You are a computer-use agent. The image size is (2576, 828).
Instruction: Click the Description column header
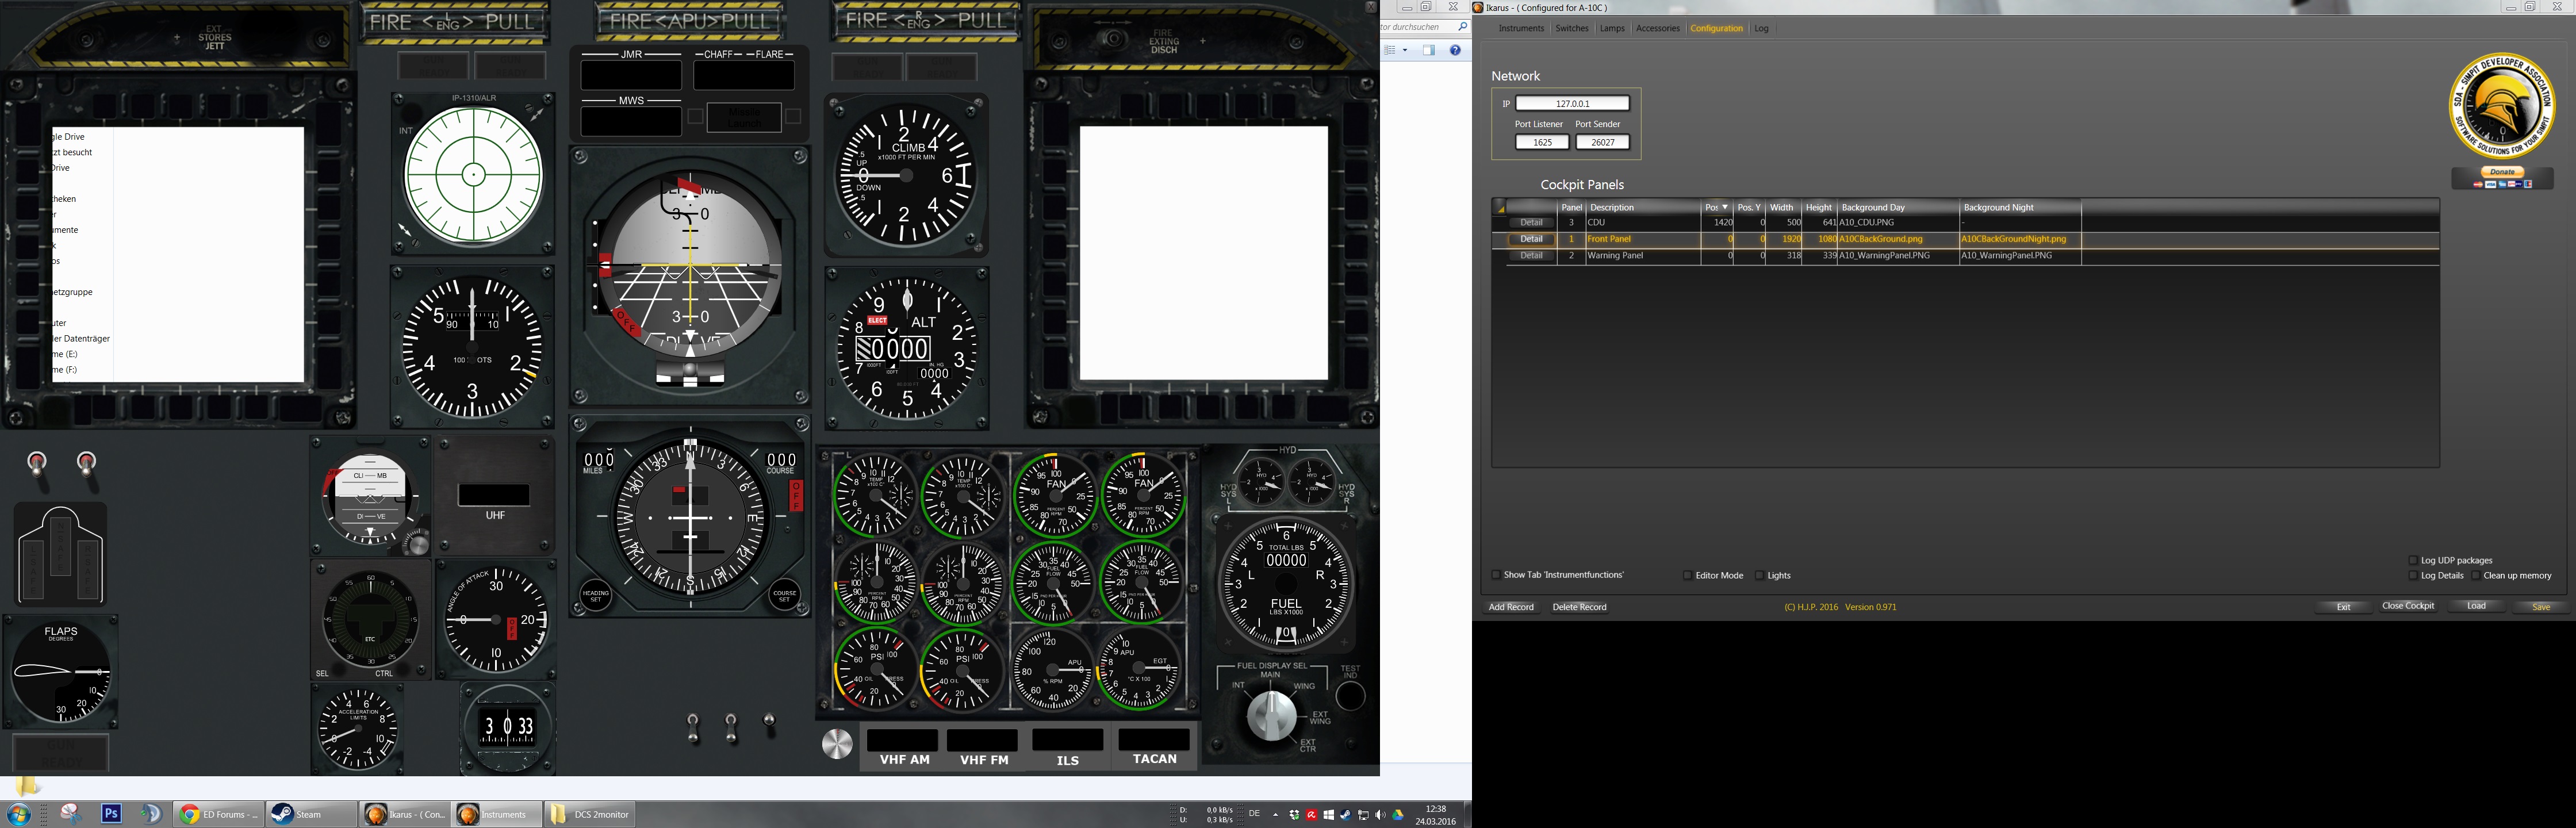click(x=1643, y=207)
